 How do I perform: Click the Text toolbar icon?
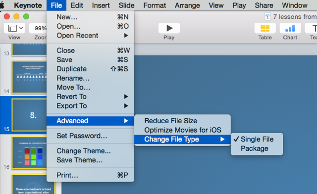click(311, 28)
